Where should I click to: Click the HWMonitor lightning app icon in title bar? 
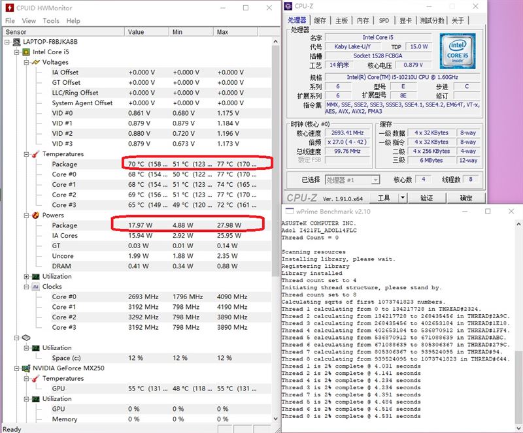pos(10,8)
